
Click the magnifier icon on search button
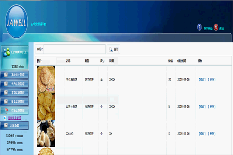(x=111, y=50)
